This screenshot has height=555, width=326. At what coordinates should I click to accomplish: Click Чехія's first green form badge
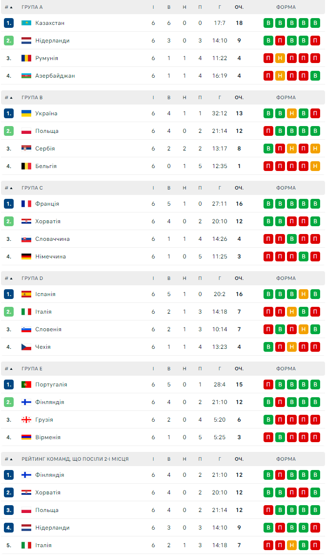tap(268, 347)
